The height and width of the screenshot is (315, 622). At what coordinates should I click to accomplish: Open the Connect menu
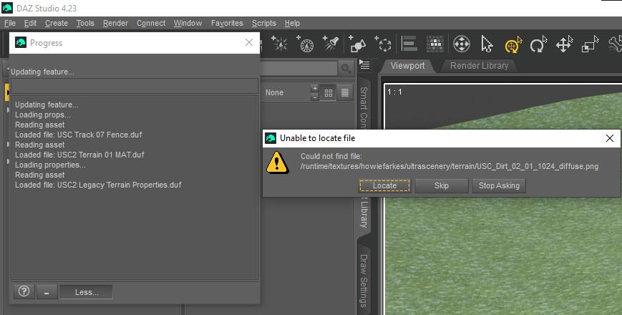click(x=151, y=23)
